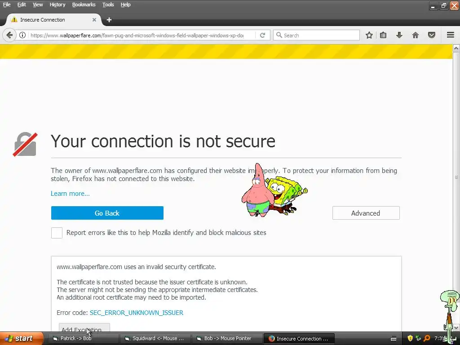Image resolution: width=460 pixels, height=345 pixels.
Task: Click the scrollbar down arrow
Action: pyautogui.click(x=456, y=327)
